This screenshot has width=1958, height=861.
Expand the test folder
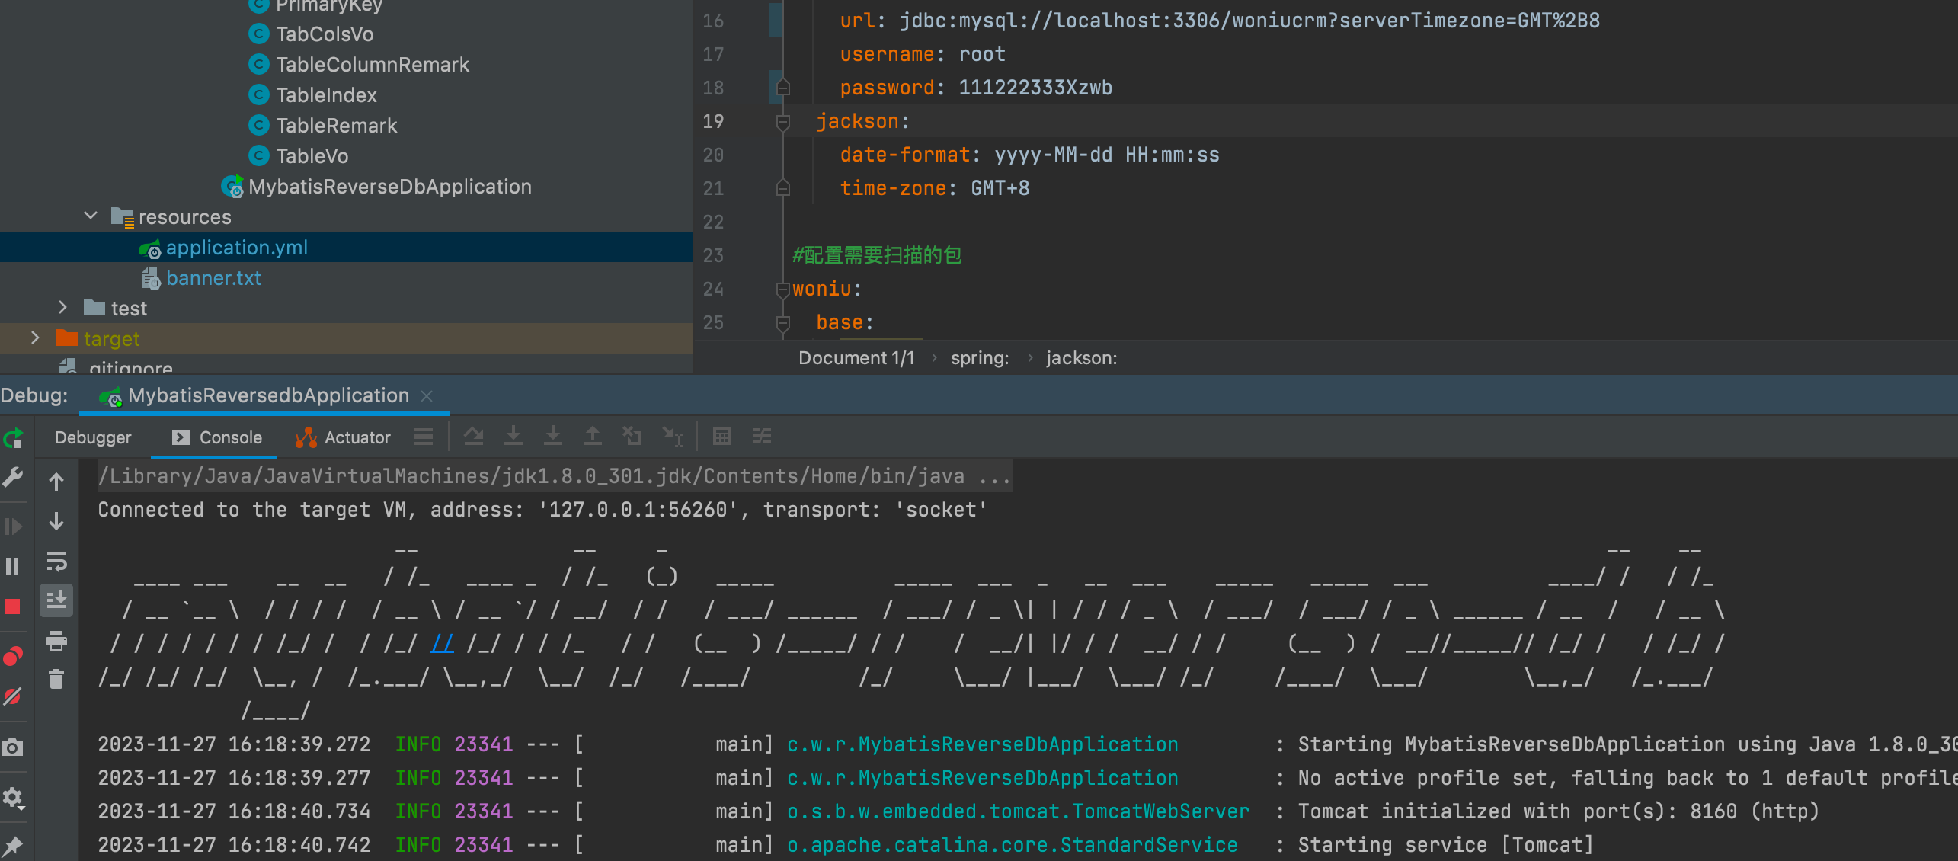coord(62,308)
